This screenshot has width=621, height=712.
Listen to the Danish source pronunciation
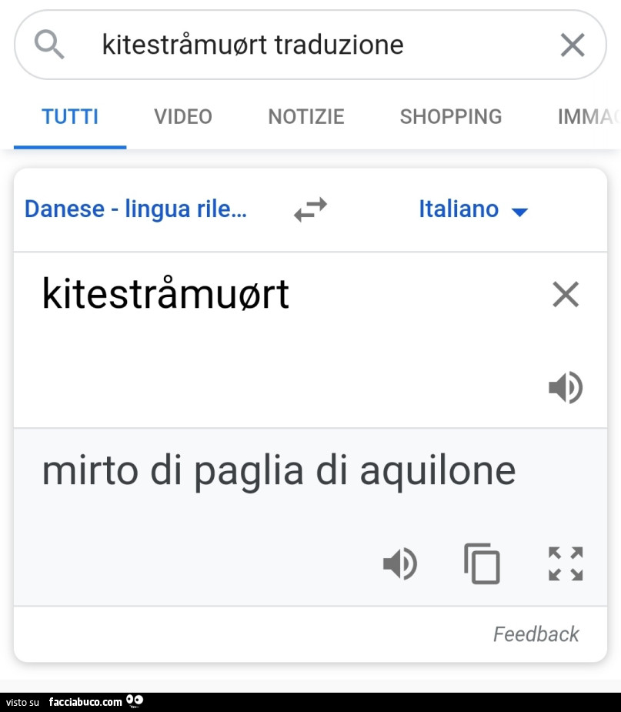click(x=566, y=387)
